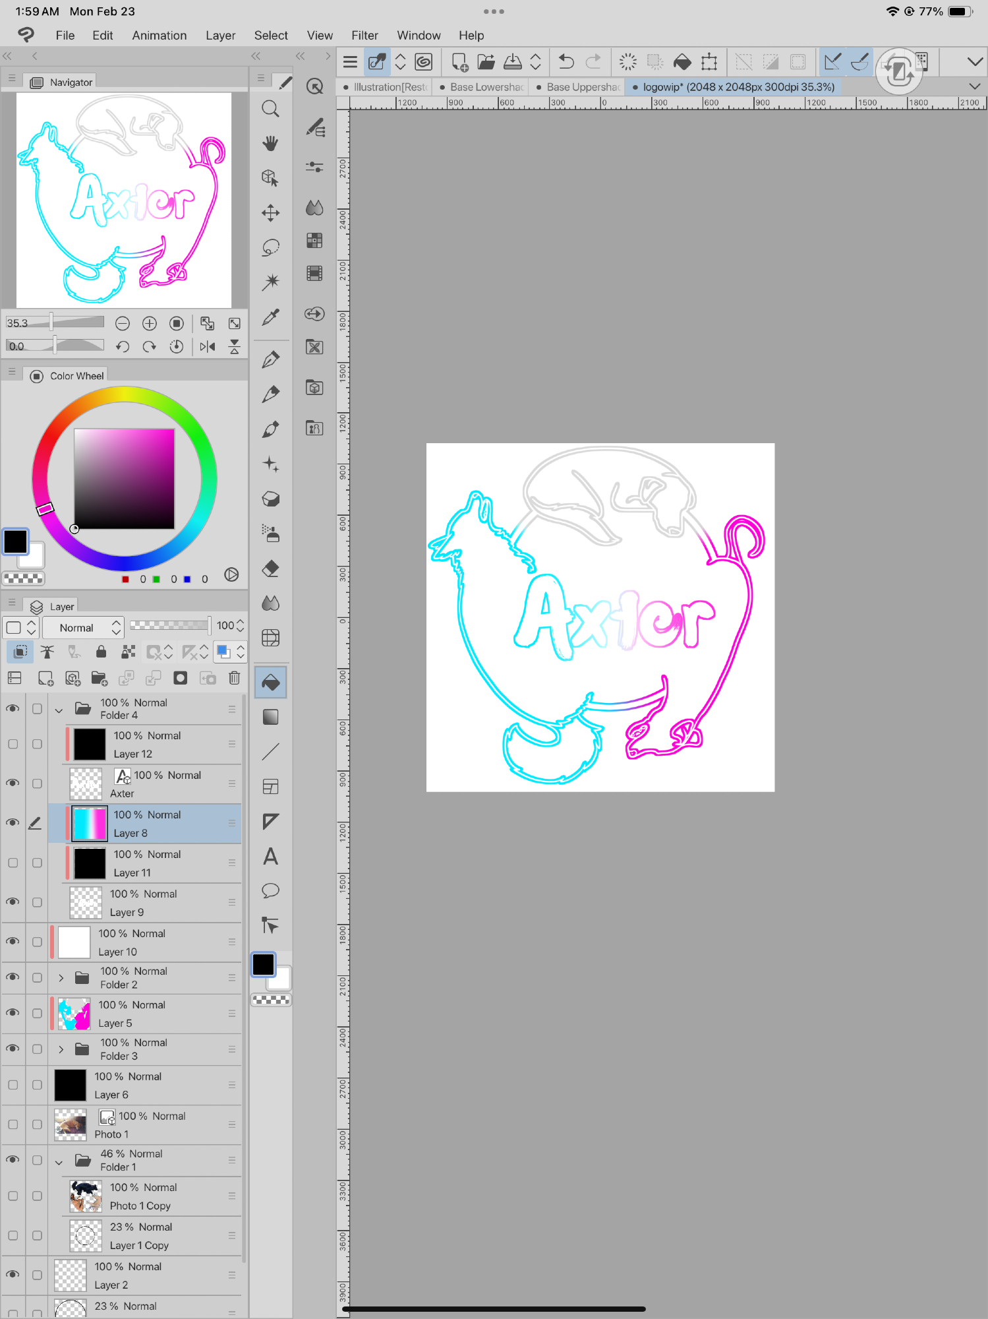Select the Zoom magnifier tool
988x1319 pixels.
(270, 109)
